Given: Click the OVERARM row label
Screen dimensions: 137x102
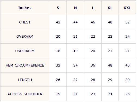Looking at the screenshot, I should click(25, 37).
